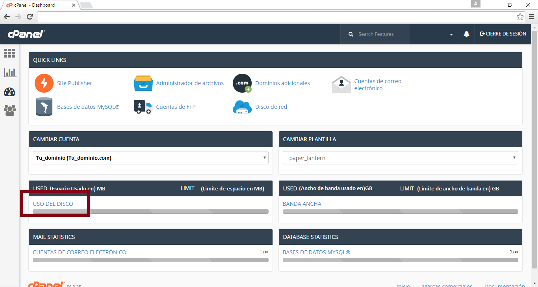Viewport: 538px width, 287px height.
Task: Open the paper_lantern template dropdown
Action: point(400,158)
